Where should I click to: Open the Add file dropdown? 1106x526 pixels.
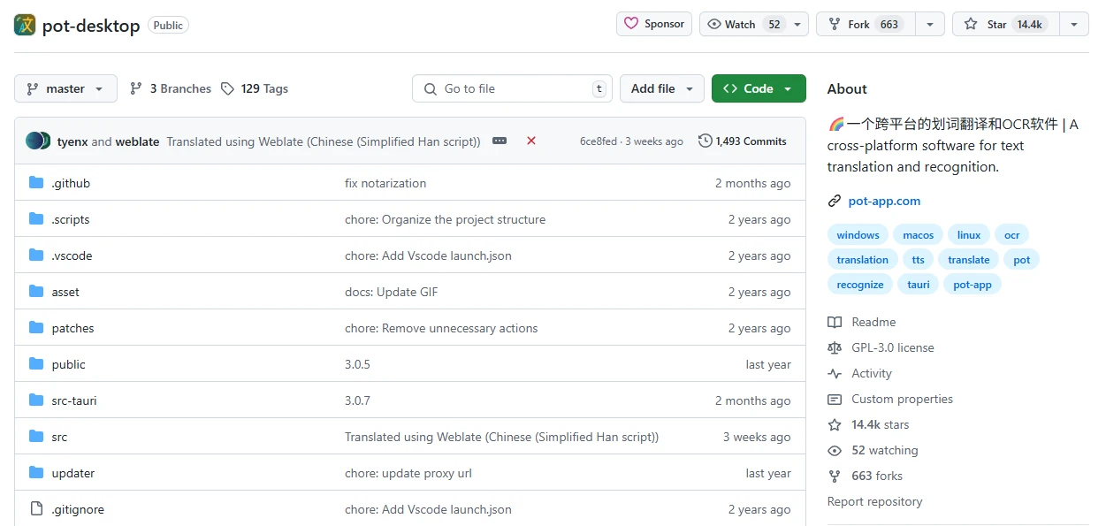coord(662,88)
